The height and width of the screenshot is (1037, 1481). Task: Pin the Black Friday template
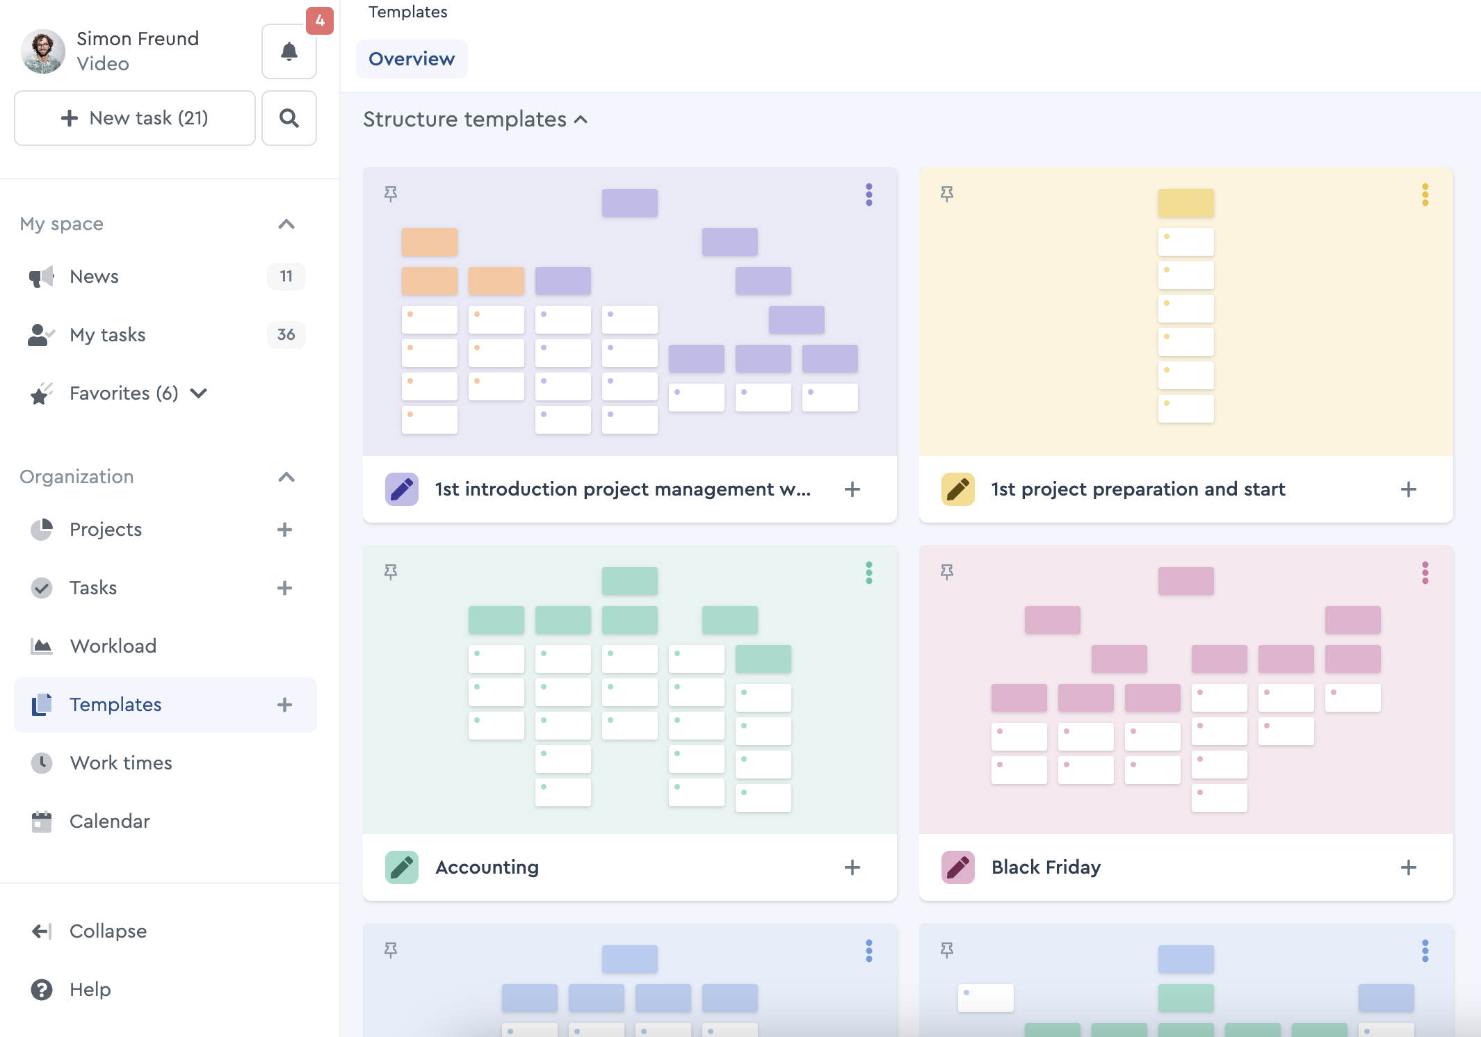pos(947,572)
